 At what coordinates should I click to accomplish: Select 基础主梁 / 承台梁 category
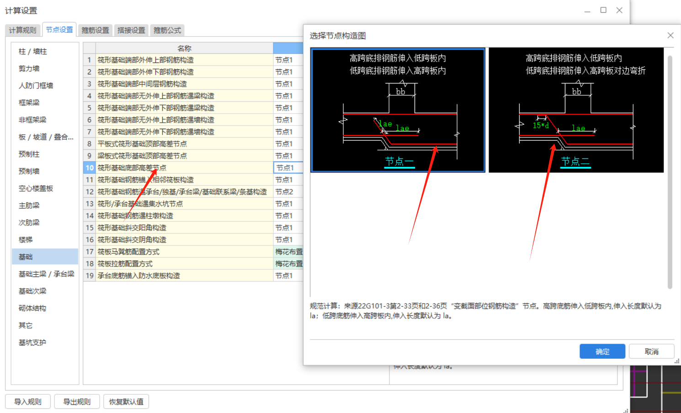click(45, 274)
